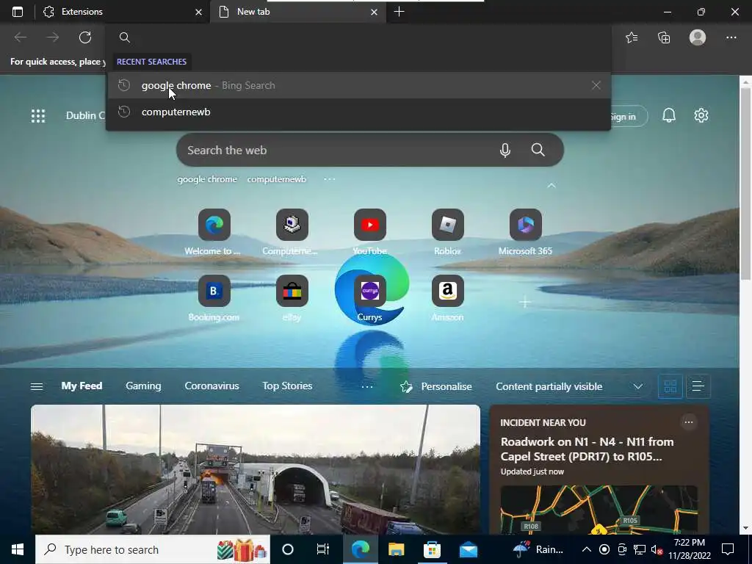This screenshot has height=564, width=752.
Task: Open a new tab with plus button
Action: point(399,12)
